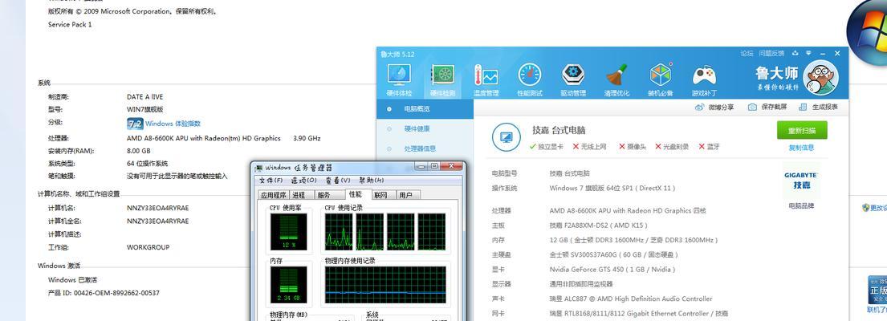Open 游戏补丁 gamepad icon
887x321 pixels.
704,80
